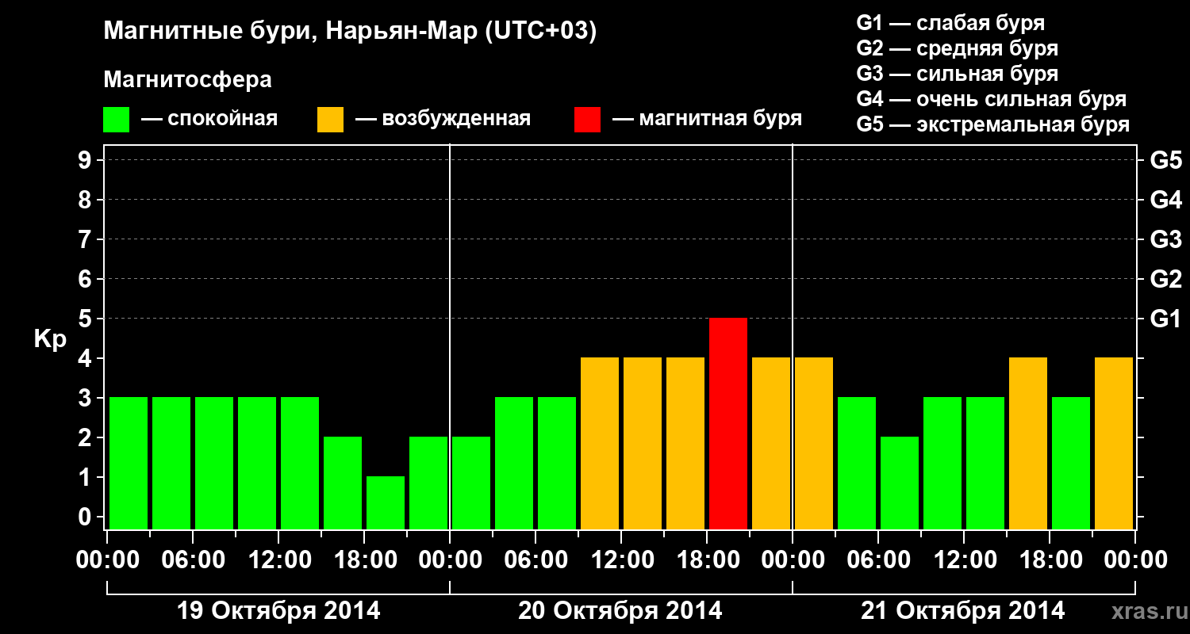Click the '21 Октября 2014' date label
This screenshot has height=634, width=1190.
tap(963, 611)
